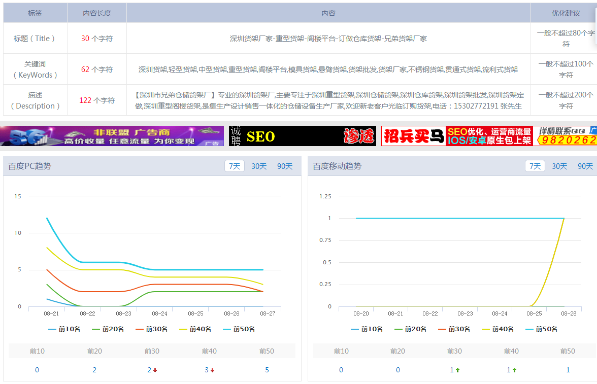597x384 pixels.
Task: Click the PC 前20 value 2
Action: [x=94, y=370]
